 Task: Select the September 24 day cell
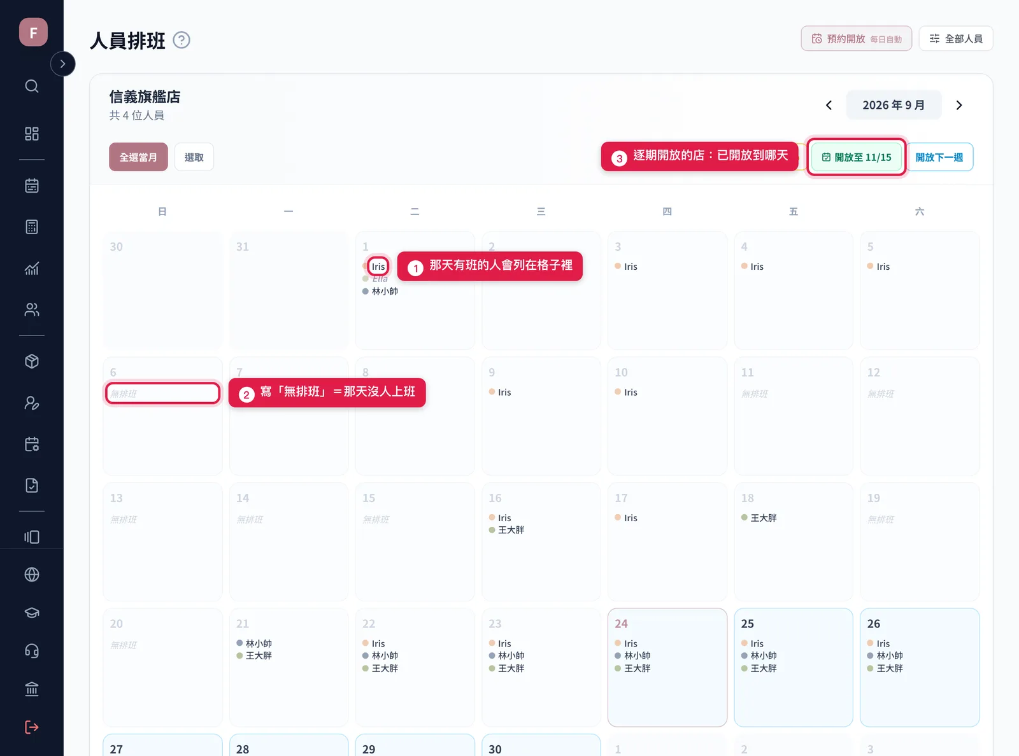(x=667, y=668)
